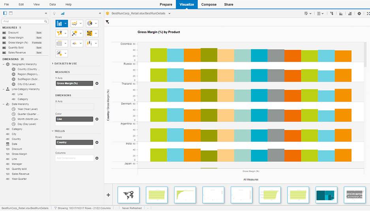Open the dataset name dropdown arrow

tap(169, 13)
